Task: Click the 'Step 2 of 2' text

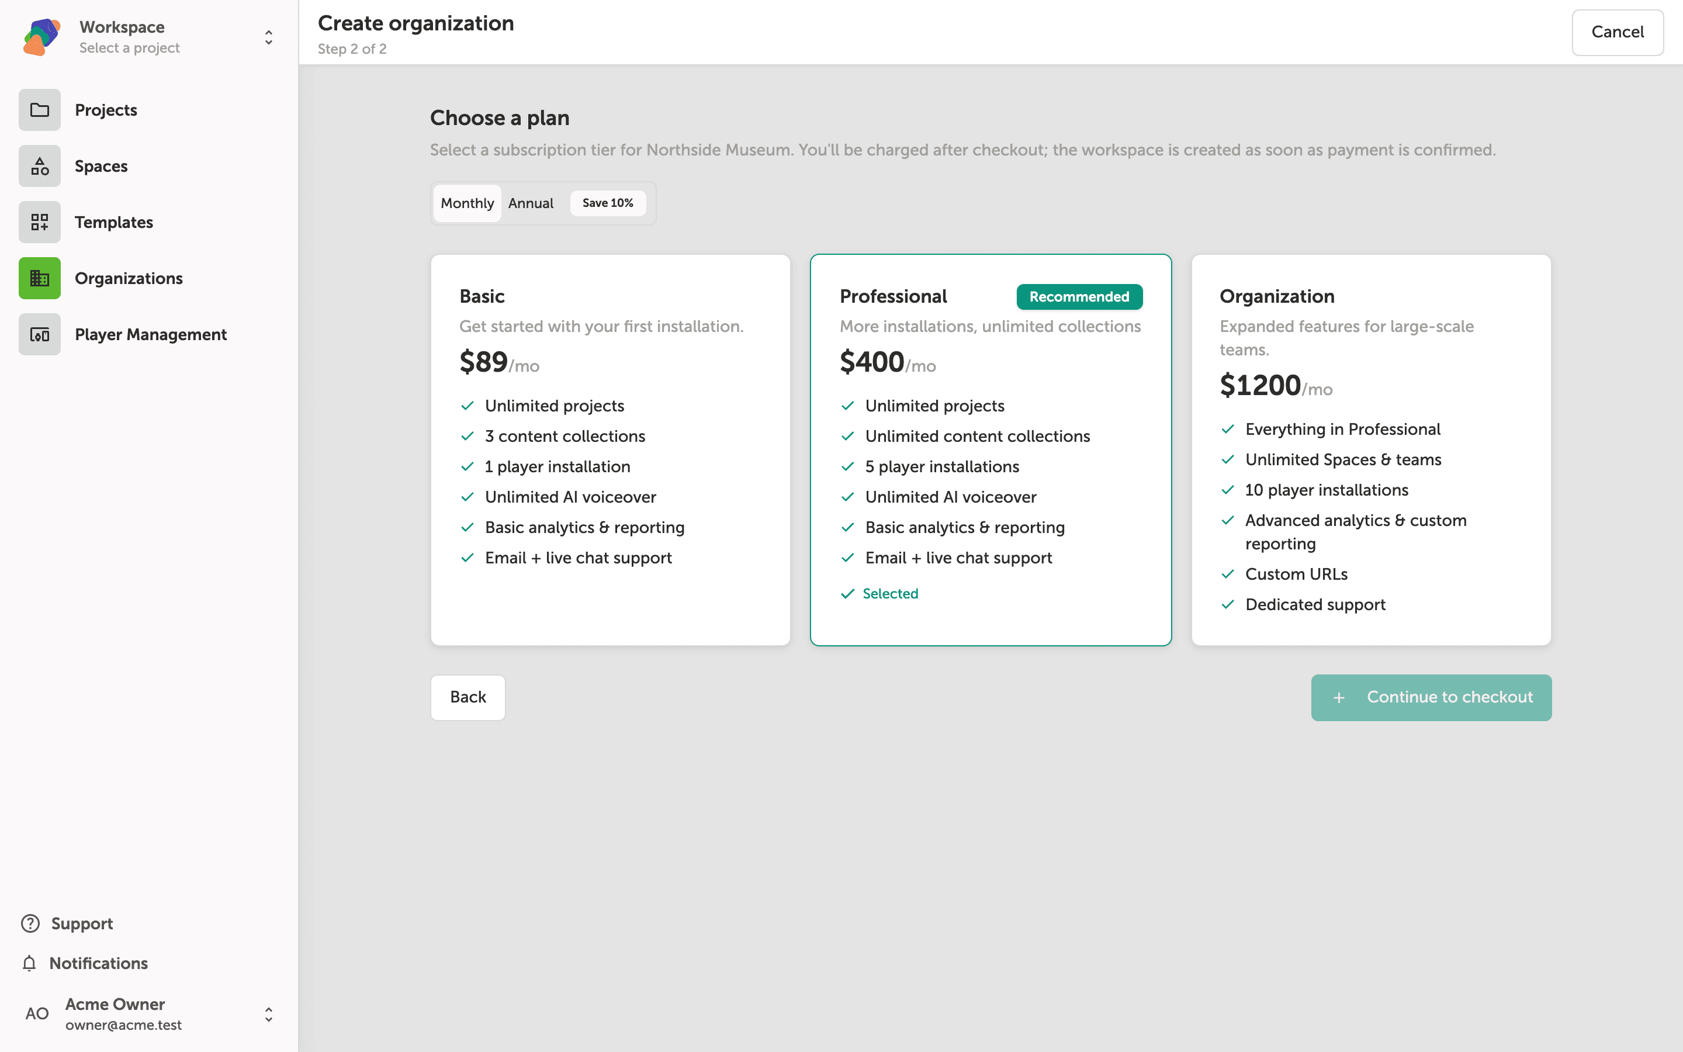Action: pyautogui.click(x=352, y=49)
